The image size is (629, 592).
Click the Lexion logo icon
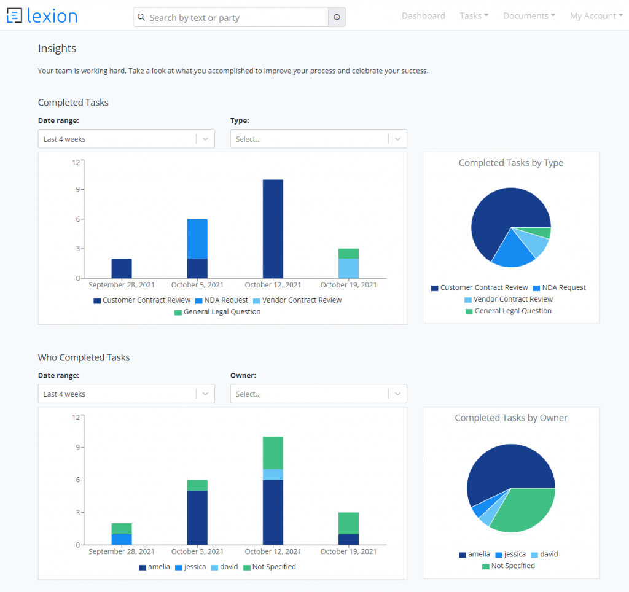pos(14,16)
